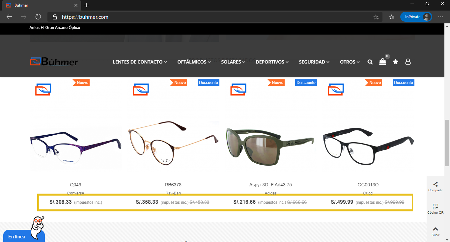The height and width of the screenshot is (242, 450).
Task: Click the S/.499.99 price
Action: coord(342,202)
